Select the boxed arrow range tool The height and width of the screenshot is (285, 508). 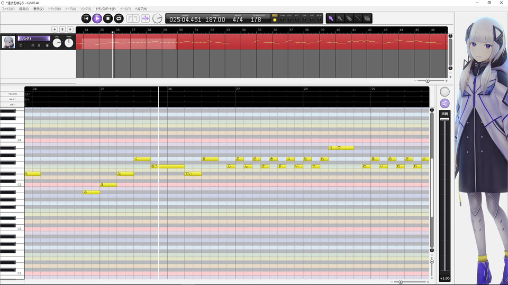point(340,18)
